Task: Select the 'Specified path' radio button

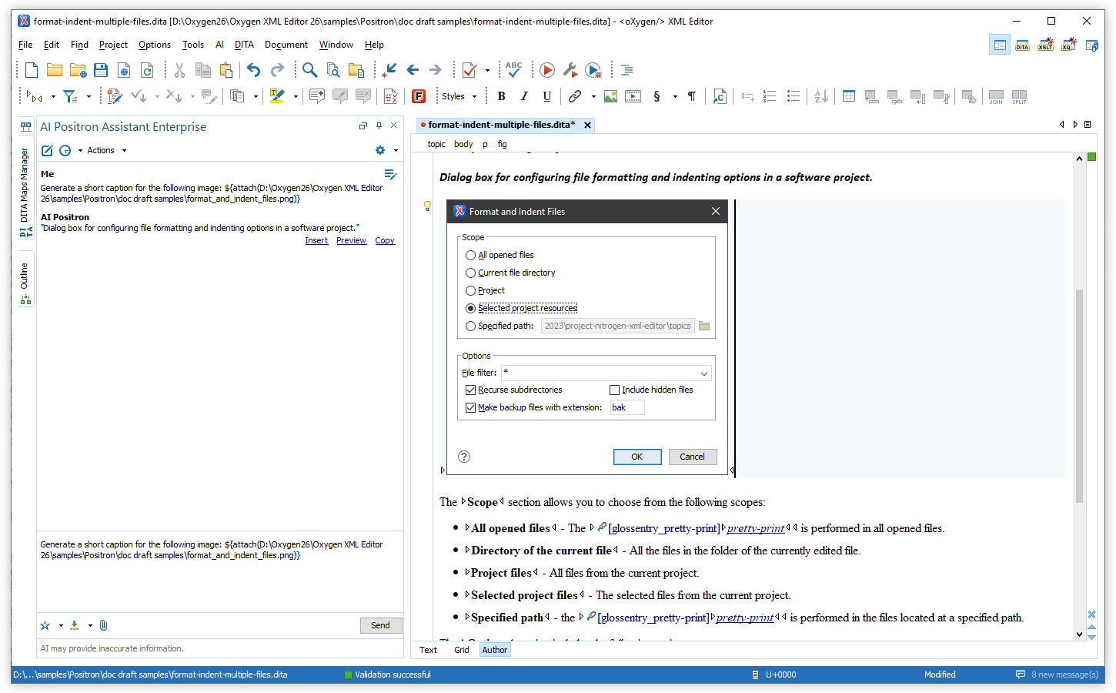Action: point(470,326)
